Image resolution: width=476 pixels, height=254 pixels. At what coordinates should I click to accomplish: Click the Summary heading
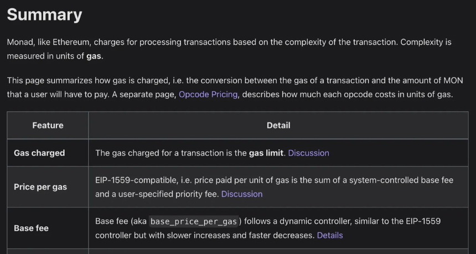coord(44,14)
